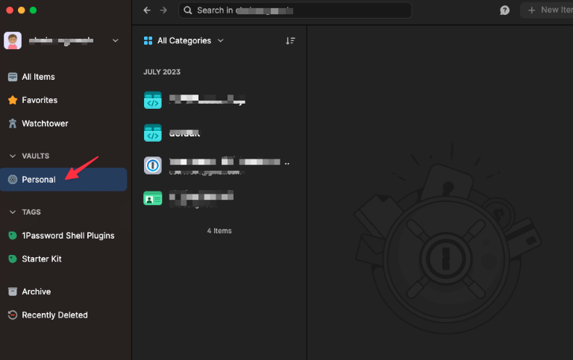
Task: Click the All Categories grid icon
Action: (148, 40)
